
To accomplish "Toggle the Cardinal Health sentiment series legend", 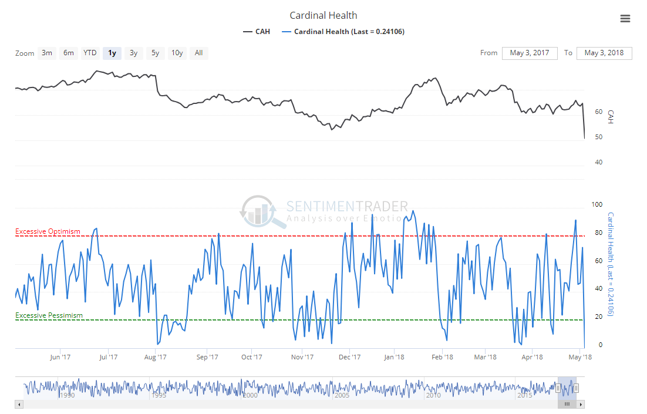I will tap(343, 32).
